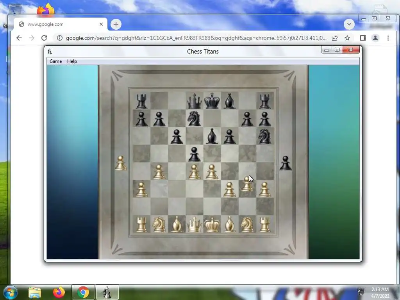The width and height of the screenshot is (400, 300).
Task: Select the white pawn on a3
Action: pos(141,189)
